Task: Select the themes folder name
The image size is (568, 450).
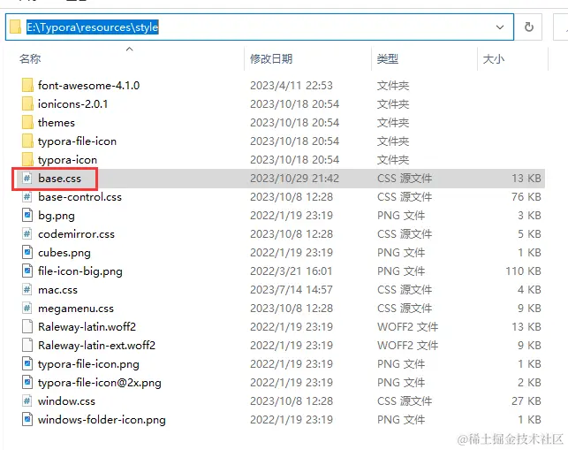Action: [57, 122]
